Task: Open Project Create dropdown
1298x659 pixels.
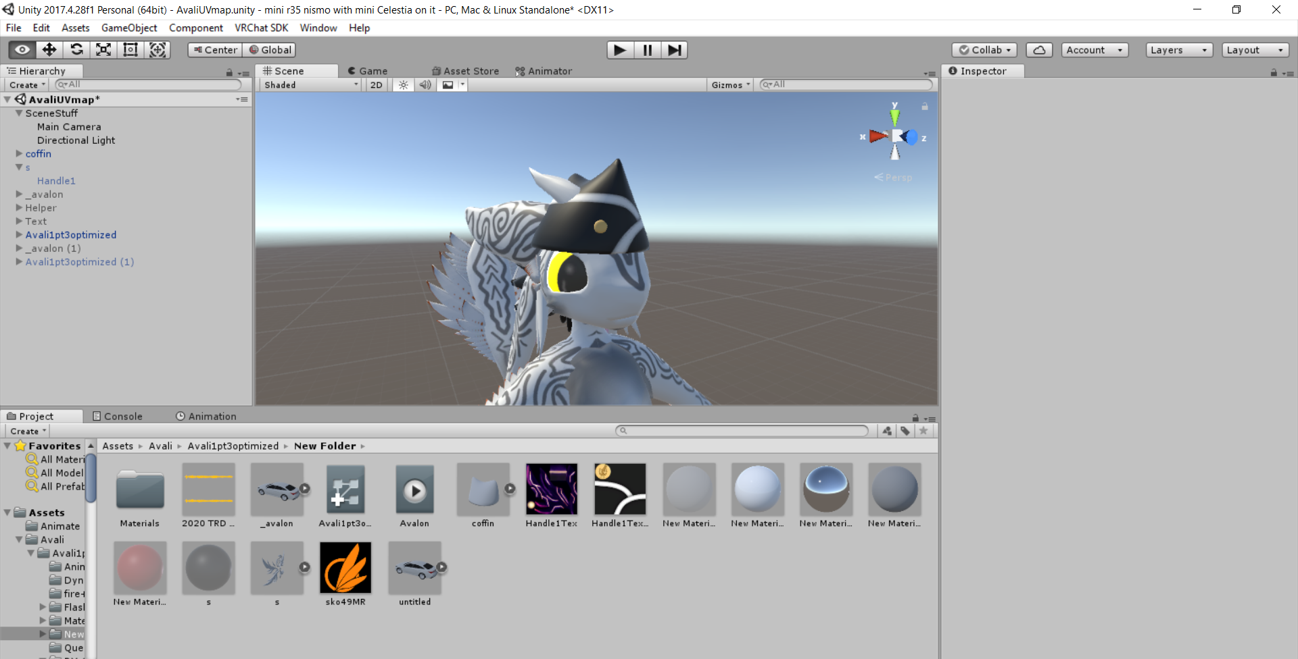Action: tap(28, 431)
